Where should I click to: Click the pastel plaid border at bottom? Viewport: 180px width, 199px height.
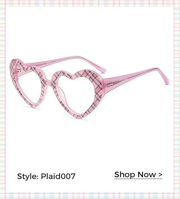click(x=90, y=196)
